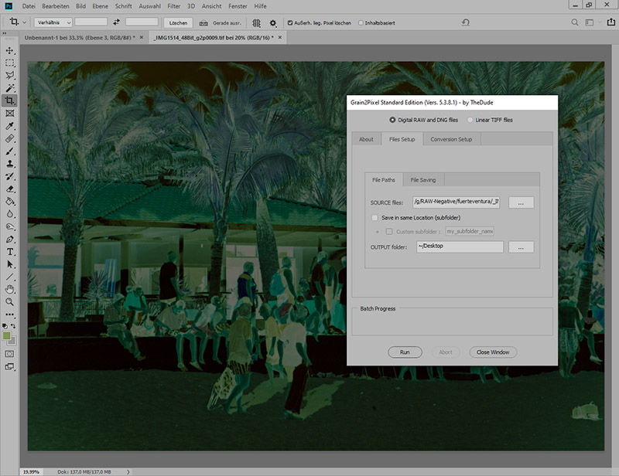Select Linear TIFF files radio button
The width and height of the screenshot is (619, 476).
tap(471, 120)
